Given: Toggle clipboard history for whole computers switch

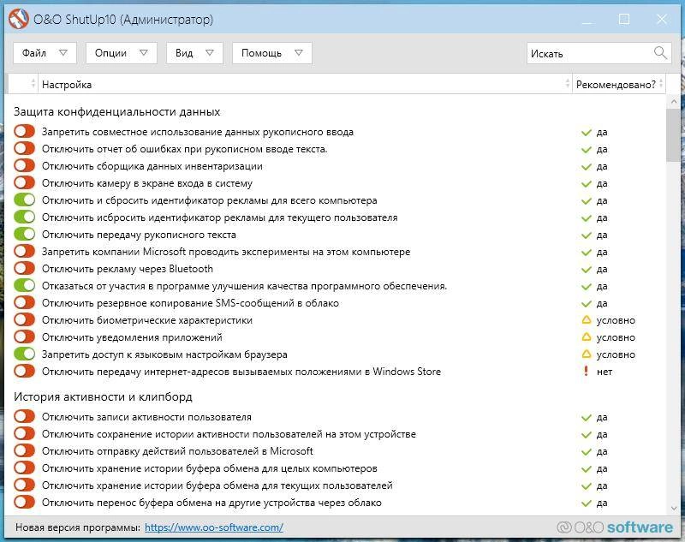Looking at the screenshot, I should tap(24, 468).
